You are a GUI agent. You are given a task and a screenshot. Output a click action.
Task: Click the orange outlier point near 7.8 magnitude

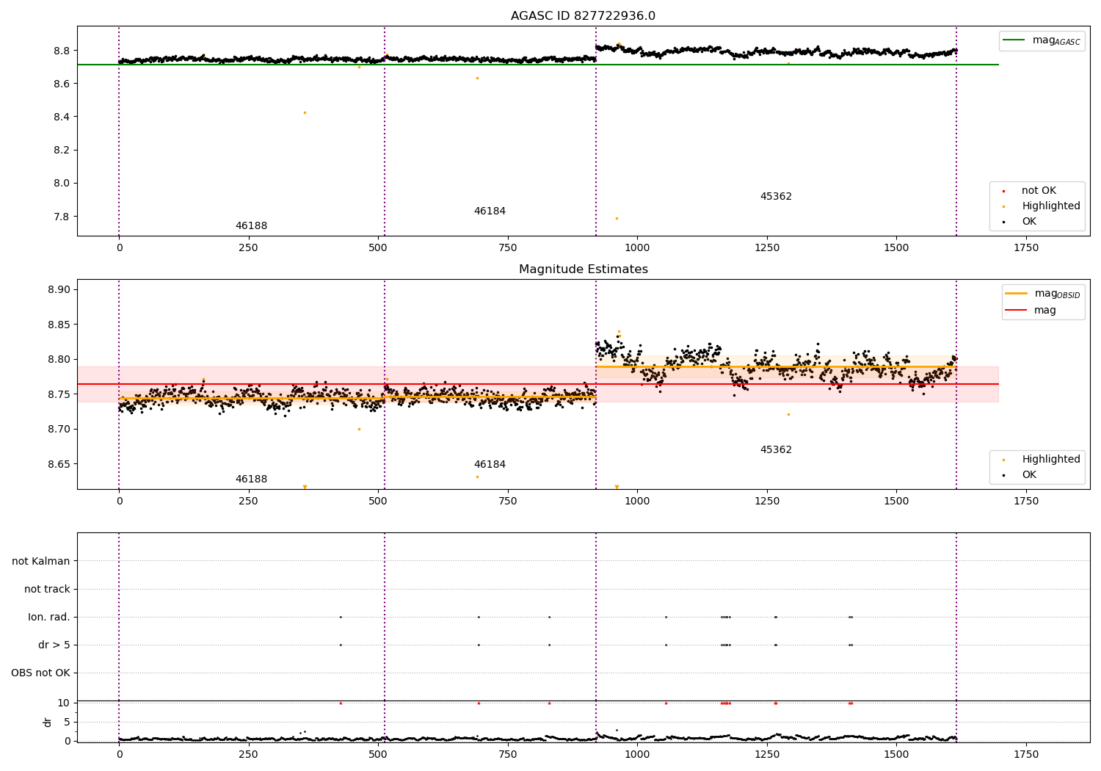(617, 218)
